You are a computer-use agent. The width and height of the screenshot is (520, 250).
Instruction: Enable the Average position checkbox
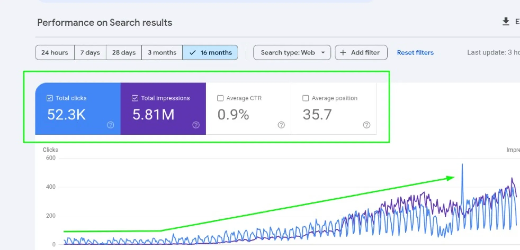click(x=306, y=98)
